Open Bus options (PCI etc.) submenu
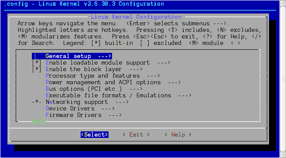 click(x=94, y=89)
